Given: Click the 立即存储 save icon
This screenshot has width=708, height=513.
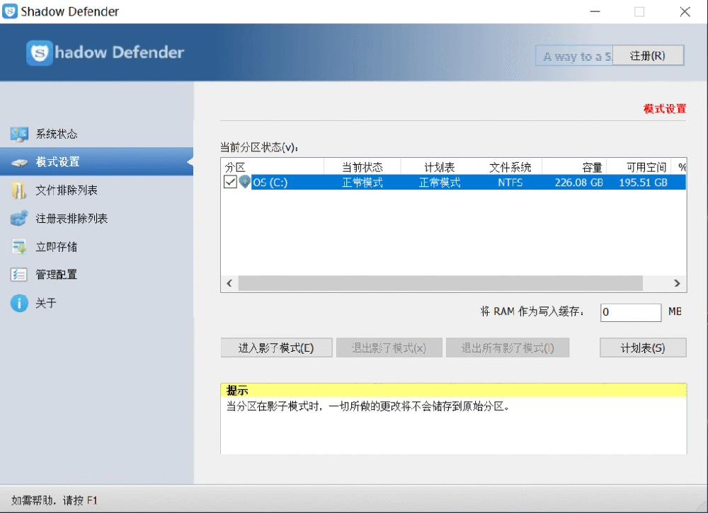Looking at the screenshot, I should tap(19, 247).
